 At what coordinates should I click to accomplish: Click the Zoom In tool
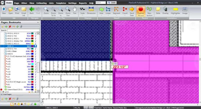pyautogui.click(x=61, y=11)
